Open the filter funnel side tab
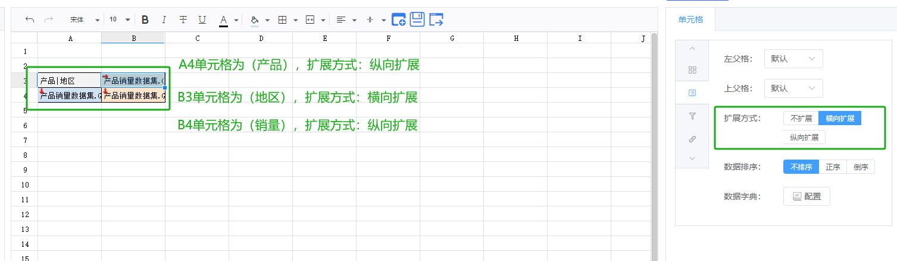Screen dimensions: 897x261 tap(692, 116)
